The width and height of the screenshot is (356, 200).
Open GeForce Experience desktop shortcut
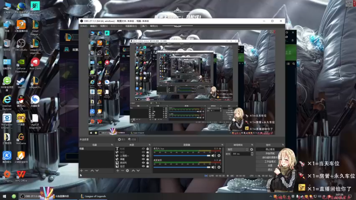[21, 65]
